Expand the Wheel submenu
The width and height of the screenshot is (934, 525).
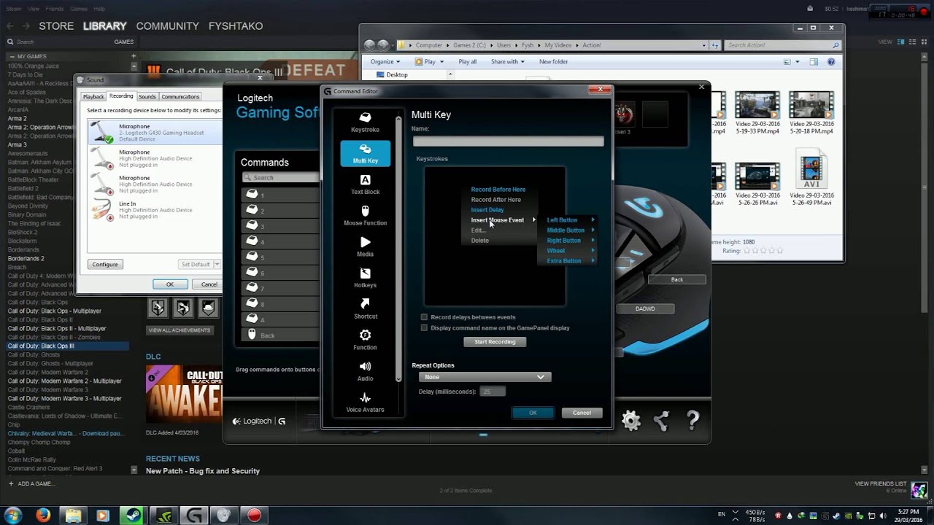click(x=570, y=250)
